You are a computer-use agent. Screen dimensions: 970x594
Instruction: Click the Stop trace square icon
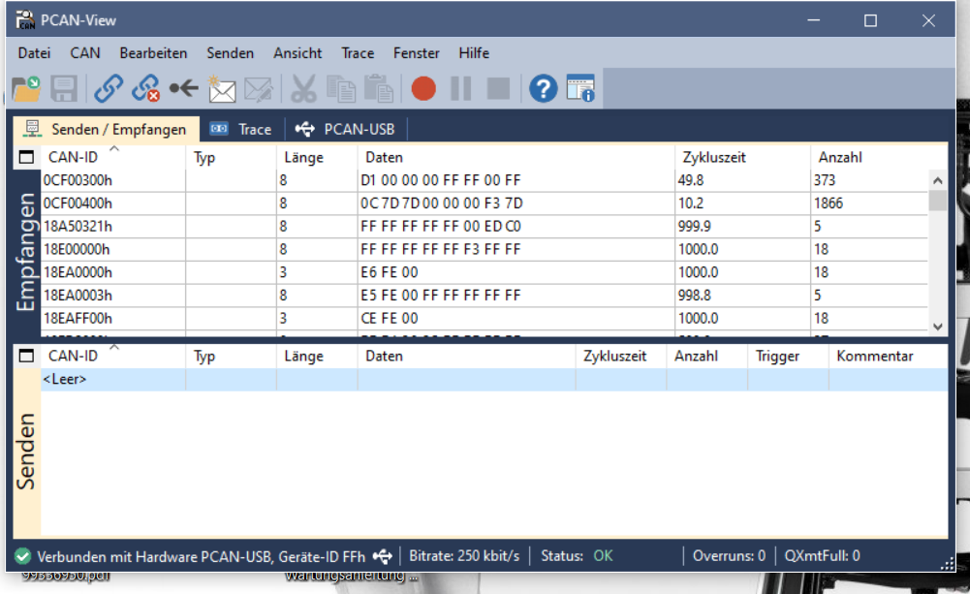pos(499,88)
